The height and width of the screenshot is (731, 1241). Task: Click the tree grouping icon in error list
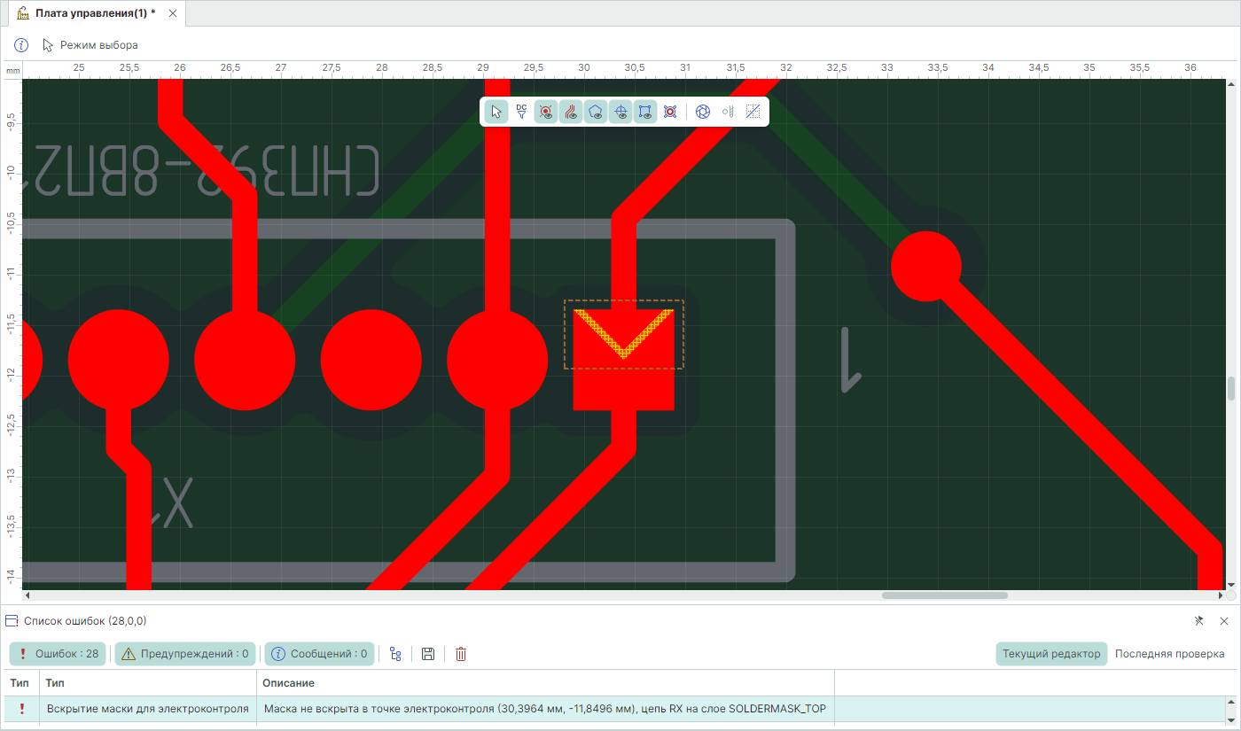click(x=395, y=654)
